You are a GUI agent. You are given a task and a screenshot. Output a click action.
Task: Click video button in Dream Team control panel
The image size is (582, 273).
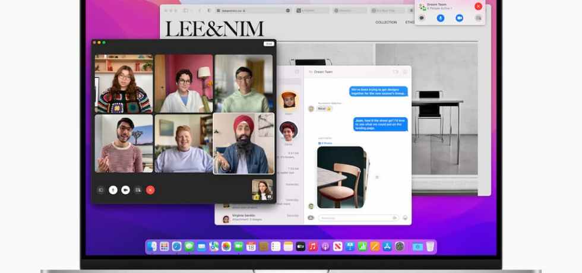pos(459,18)
